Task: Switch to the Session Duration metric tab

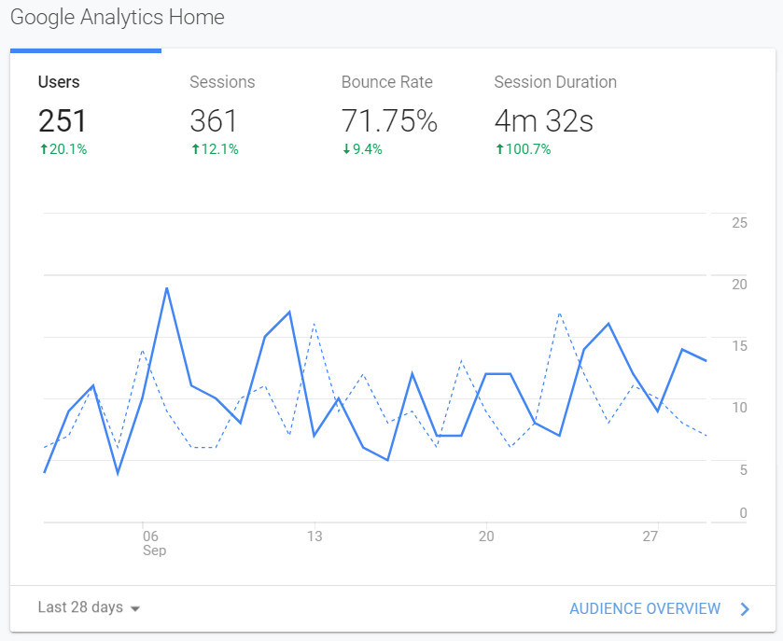Action: tap(555, 115)
